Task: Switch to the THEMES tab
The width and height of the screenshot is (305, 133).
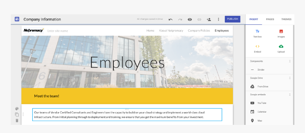Action: (x=286, y=19)
